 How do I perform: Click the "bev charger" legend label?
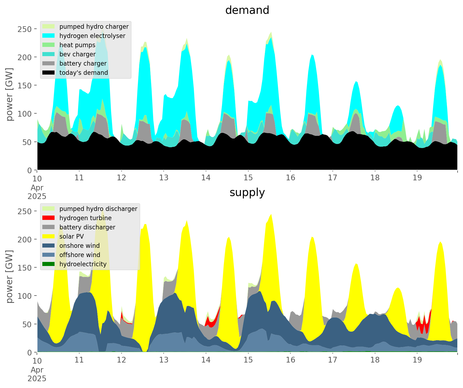[78, 54]
